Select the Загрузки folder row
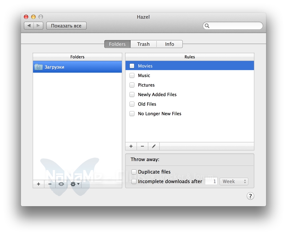The width and height of the screenshot is (287, 235). (x=77, y=67)
